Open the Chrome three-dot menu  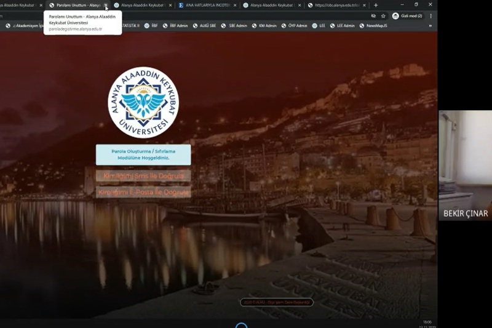pos(431,16)
